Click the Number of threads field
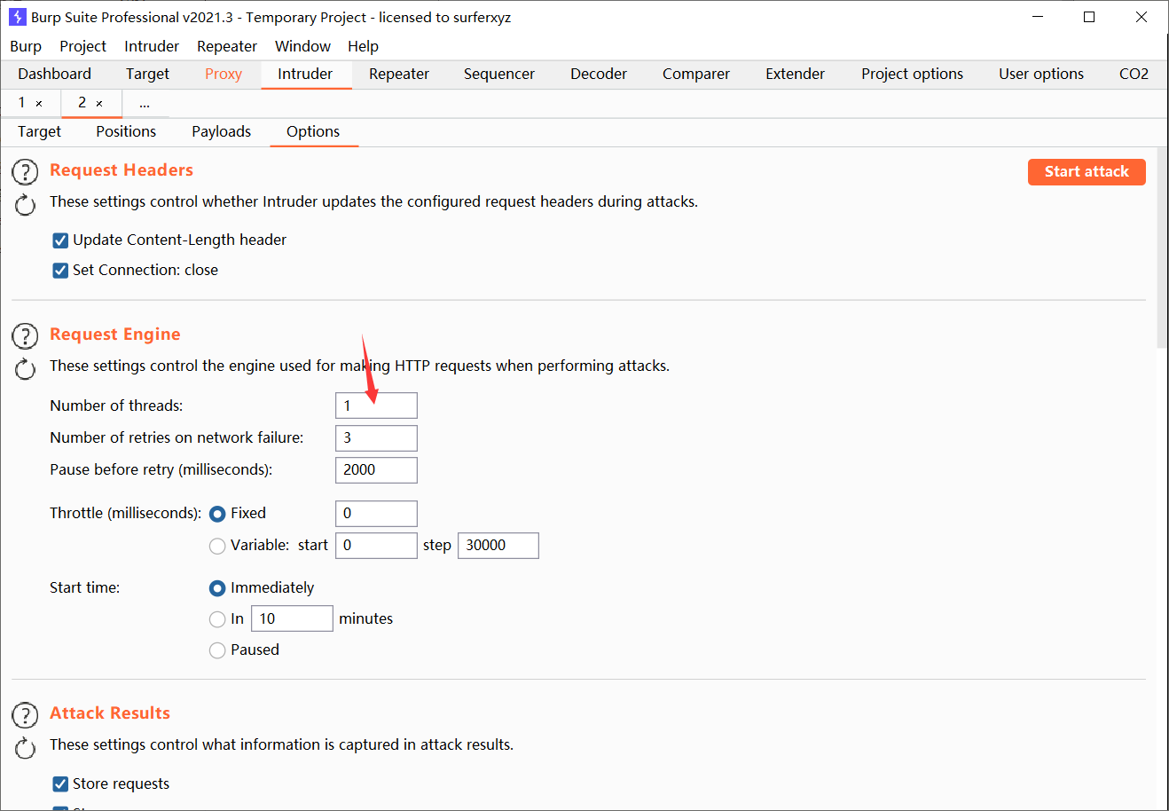1169x811 pixels. tap(376, 405)
